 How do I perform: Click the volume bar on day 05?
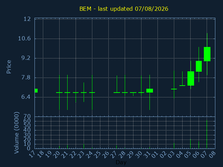click(191, 144)
